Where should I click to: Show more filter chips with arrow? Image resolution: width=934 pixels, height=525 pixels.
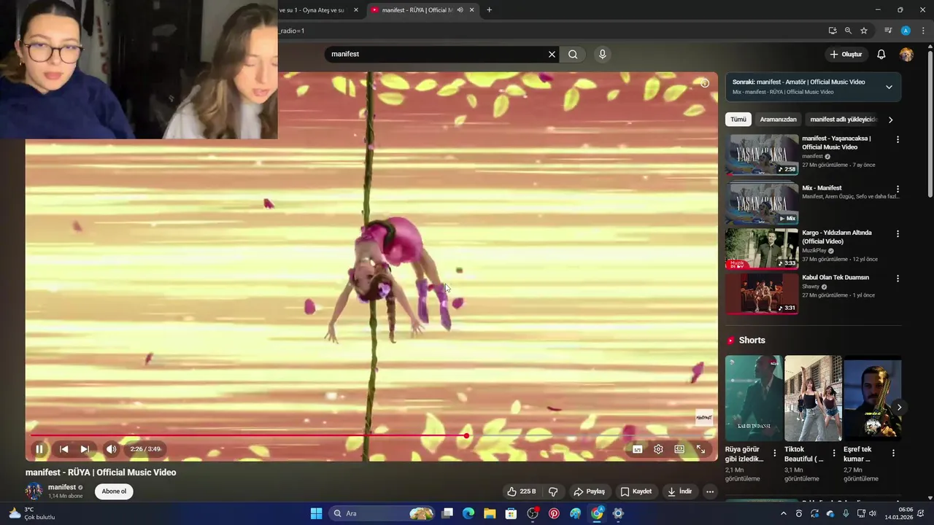890,120
